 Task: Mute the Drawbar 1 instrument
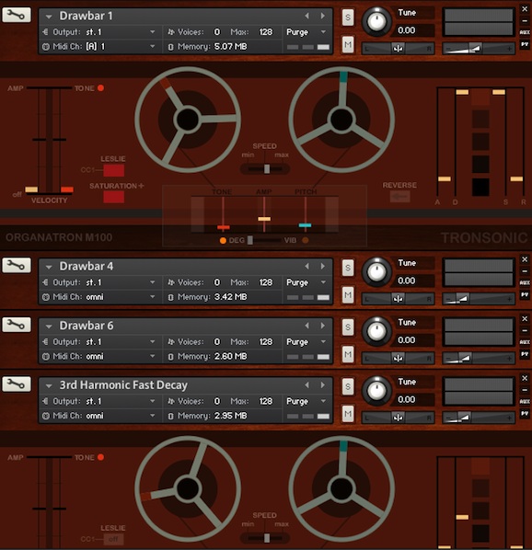(x=348, y=44)
